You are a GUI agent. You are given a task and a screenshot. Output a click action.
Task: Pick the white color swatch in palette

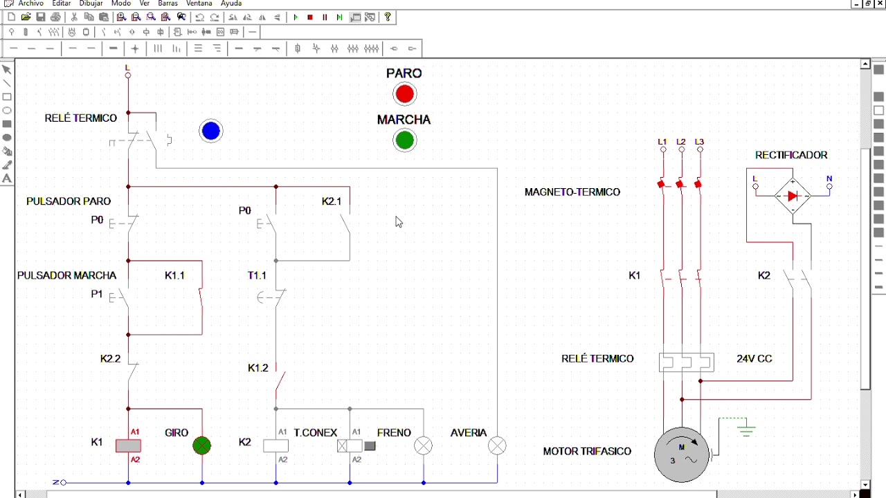pyautogui.click(x=879, y=111)
